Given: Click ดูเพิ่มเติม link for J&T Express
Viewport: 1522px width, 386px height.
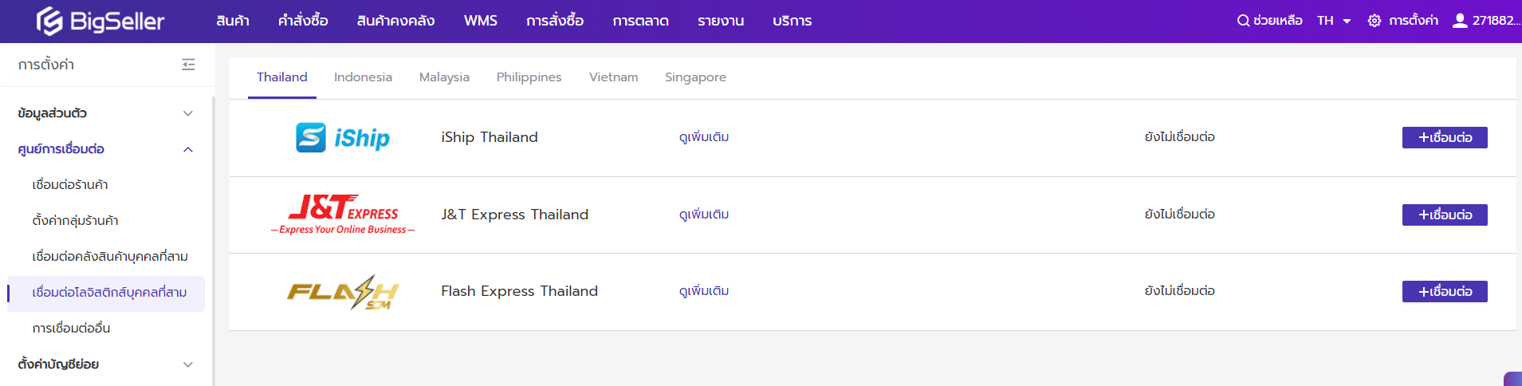Looking at the screenshot, I should tap(703, 215).
